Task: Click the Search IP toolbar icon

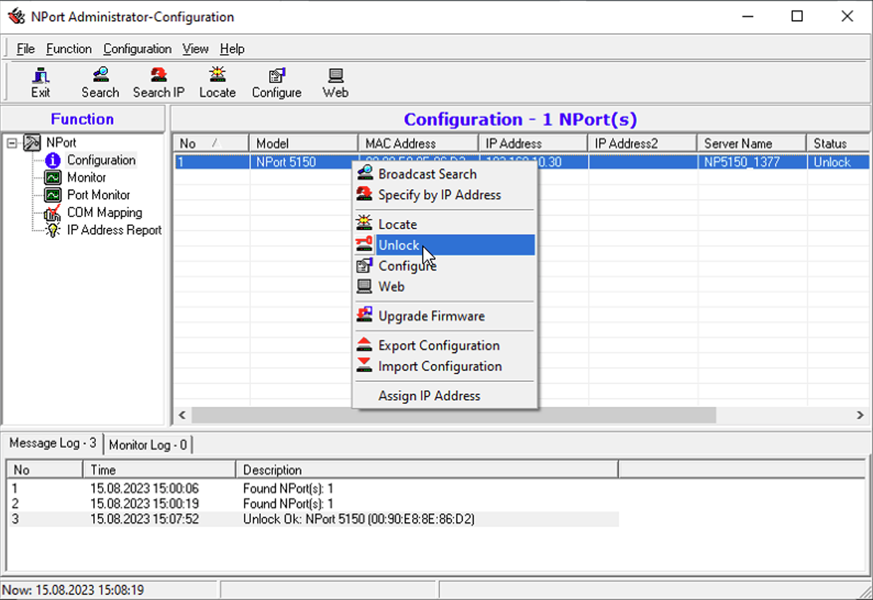Action: click(x=158, y=75)
